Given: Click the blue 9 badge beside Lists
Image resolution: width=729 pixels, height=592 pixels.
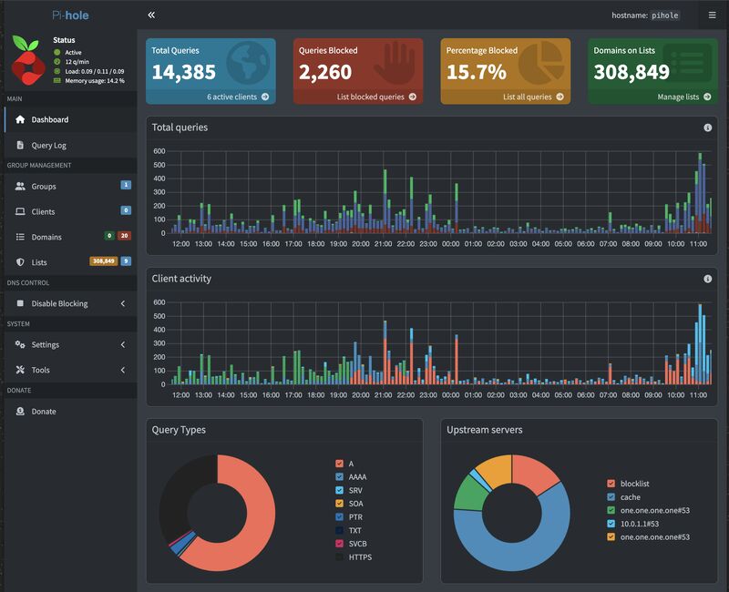Looking at the screenshot, I should click(x=126, y=261).
